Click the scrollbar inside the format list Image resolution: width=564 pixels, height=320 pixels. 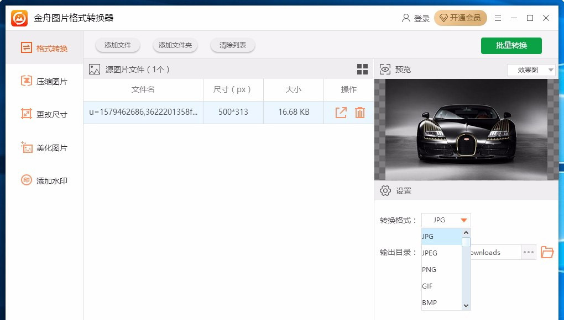466,242
